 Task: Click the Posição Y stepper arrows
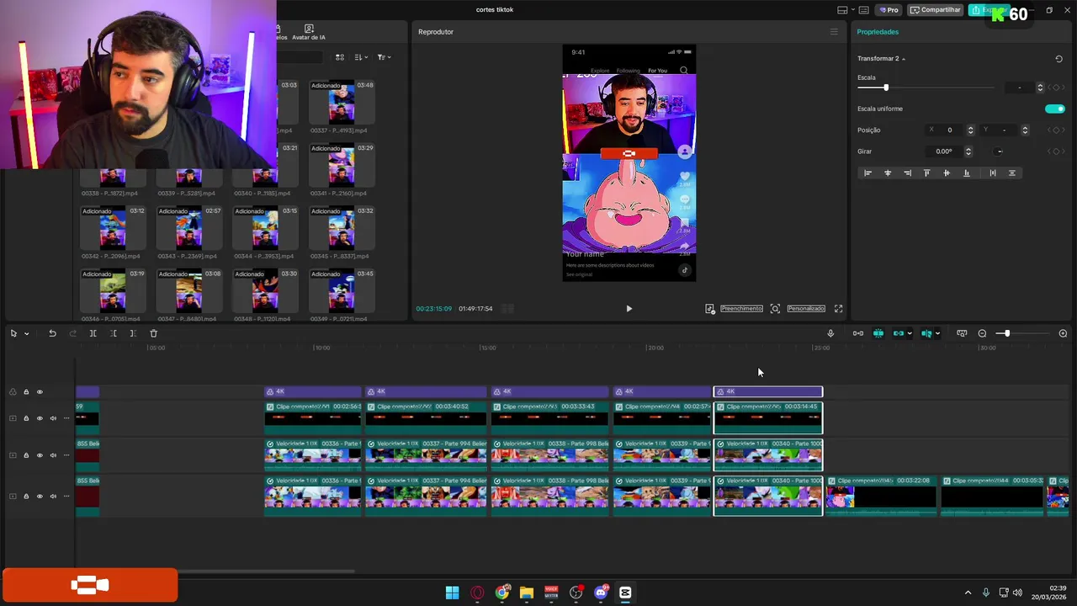tap(1024, 130)
